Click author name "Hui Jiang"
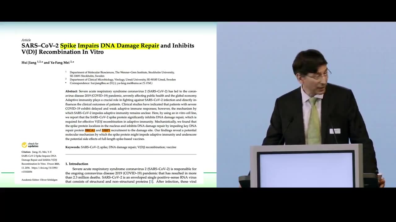Viewport: 396px width, 222px height. coord(29,62)
